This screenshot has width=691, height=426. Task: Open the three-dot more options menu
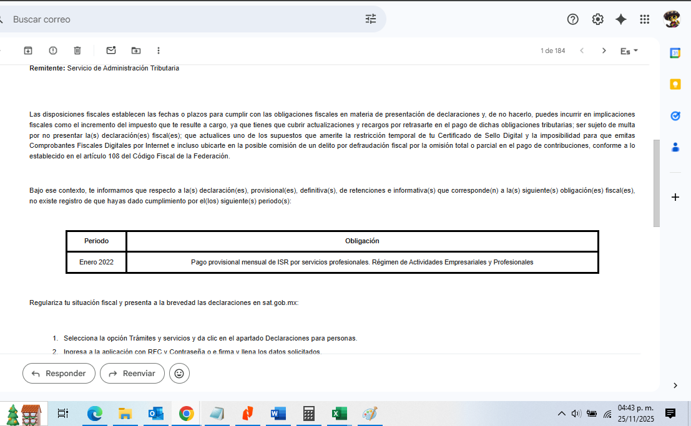click(x=159, y=51)
